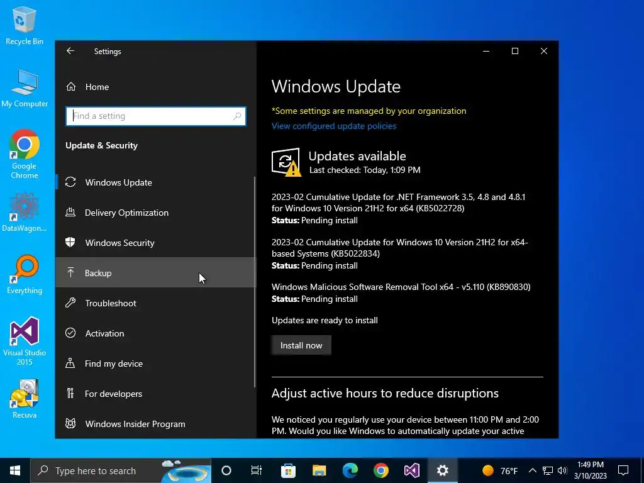Click the Settings gear on the taskbar
This screenshot has width=644, height=483.
coord(442,470)
